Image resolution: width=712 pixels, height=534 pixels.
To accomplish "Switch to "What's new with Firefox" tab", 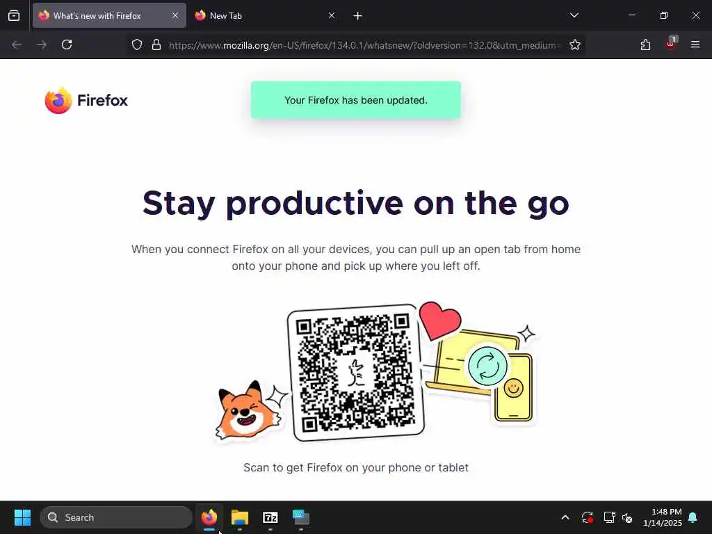I will point(109,16).
